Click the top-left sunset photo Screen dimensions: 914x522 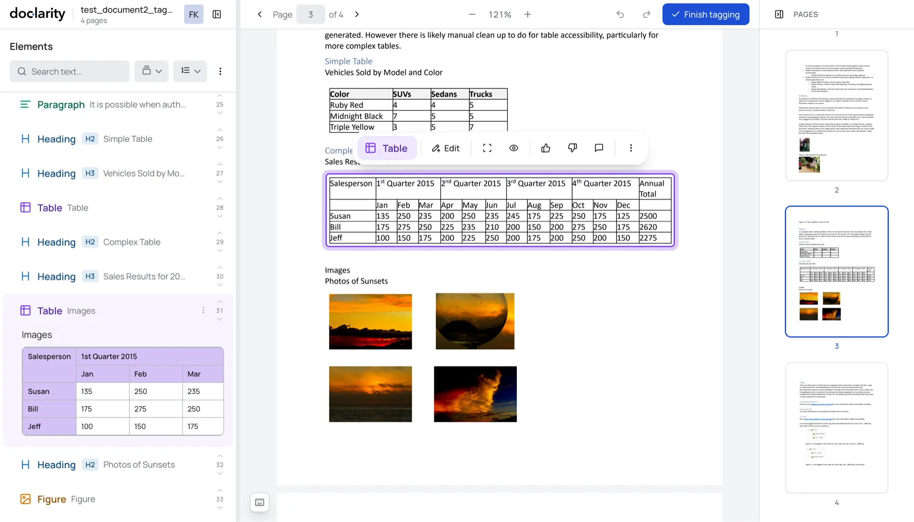coord(370,322)
